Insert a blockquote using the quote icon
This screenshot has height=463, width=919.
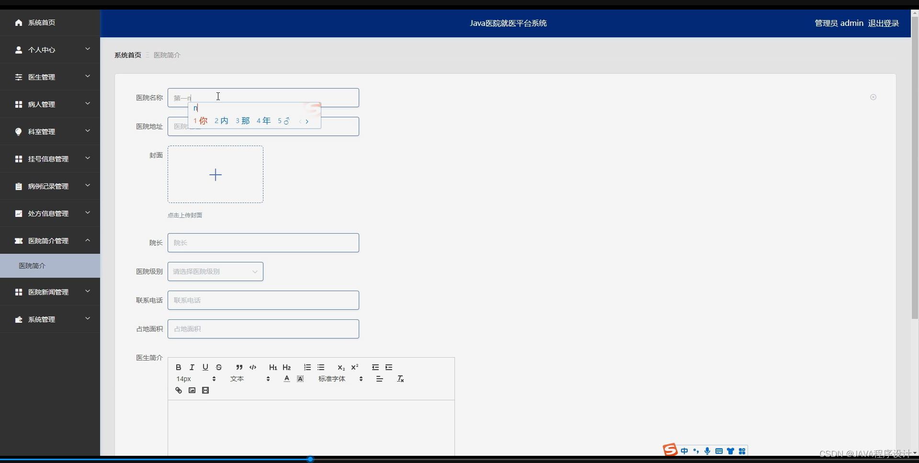239,367
